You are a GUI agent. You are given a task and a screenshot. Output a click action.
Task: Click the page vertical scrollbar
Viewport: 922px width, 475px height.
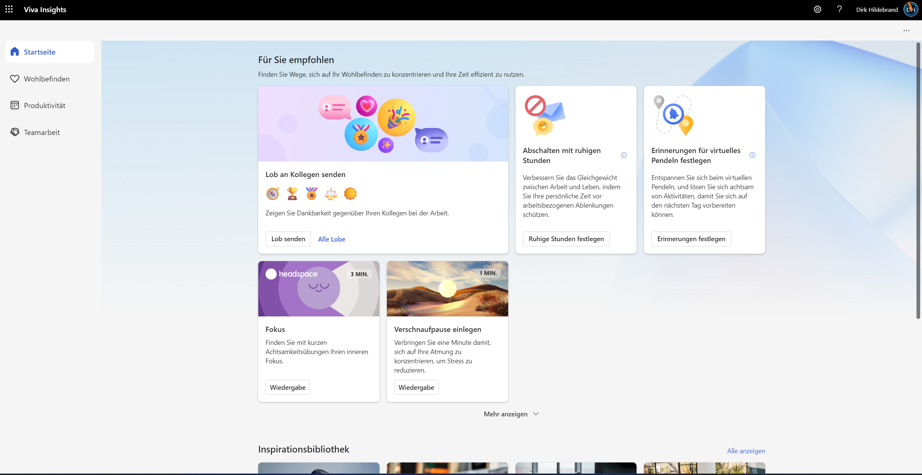point(918,181)
